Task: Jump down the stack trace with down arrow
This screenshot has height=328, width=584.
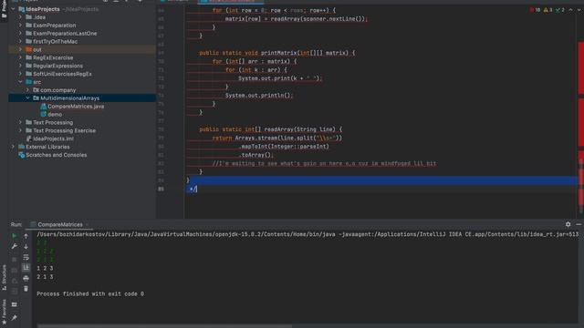Action: pos(26,246)
